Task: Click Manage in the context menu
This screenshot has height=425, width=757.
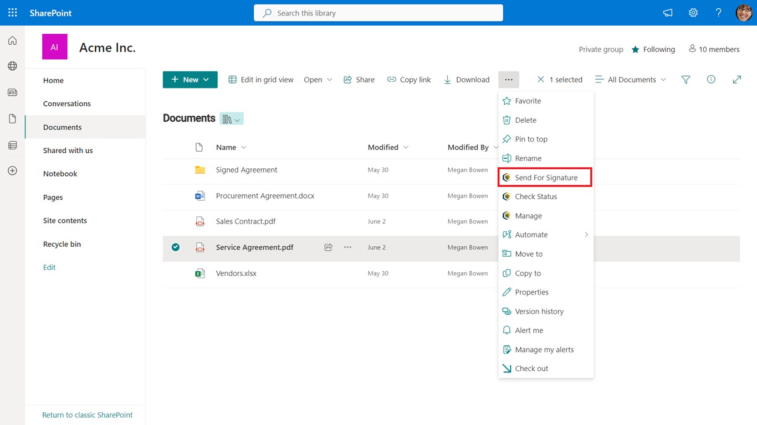Action: pyautogui.click(x=546, y=216)
